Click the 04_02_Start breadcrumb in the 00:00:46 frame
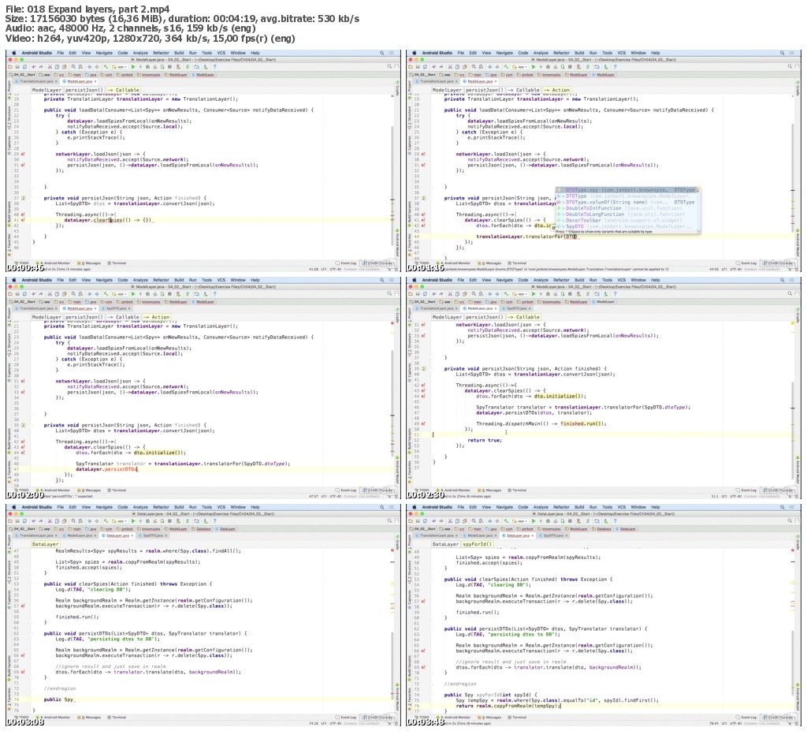The height and width of the screenshot is (731, 807). point(21,75)
